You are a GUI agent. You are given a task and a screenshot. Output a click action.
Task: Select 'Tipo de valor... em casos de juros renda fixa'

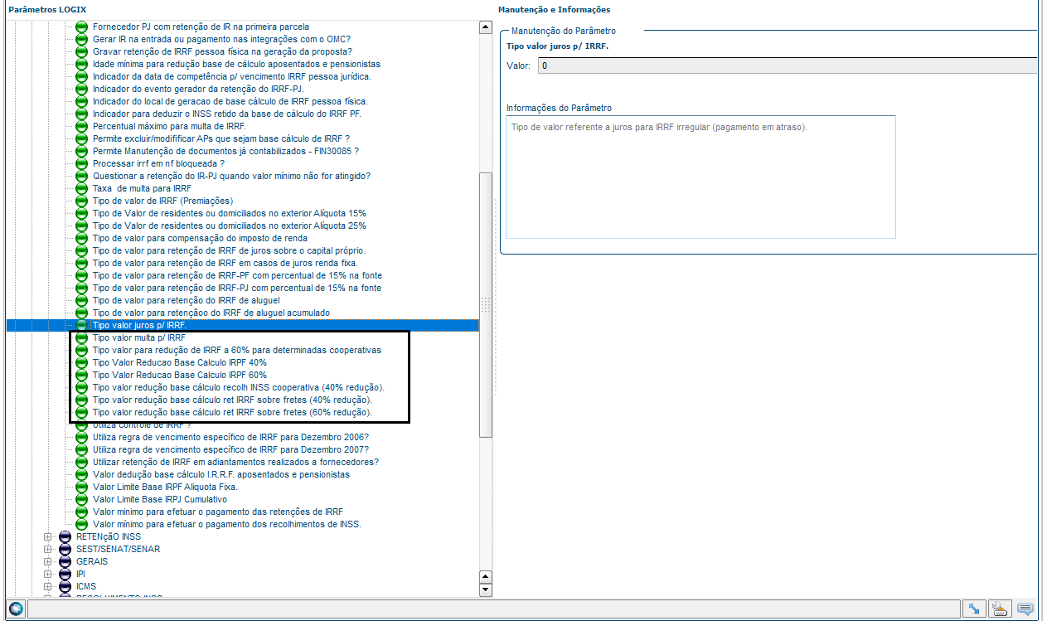point(225,263)
